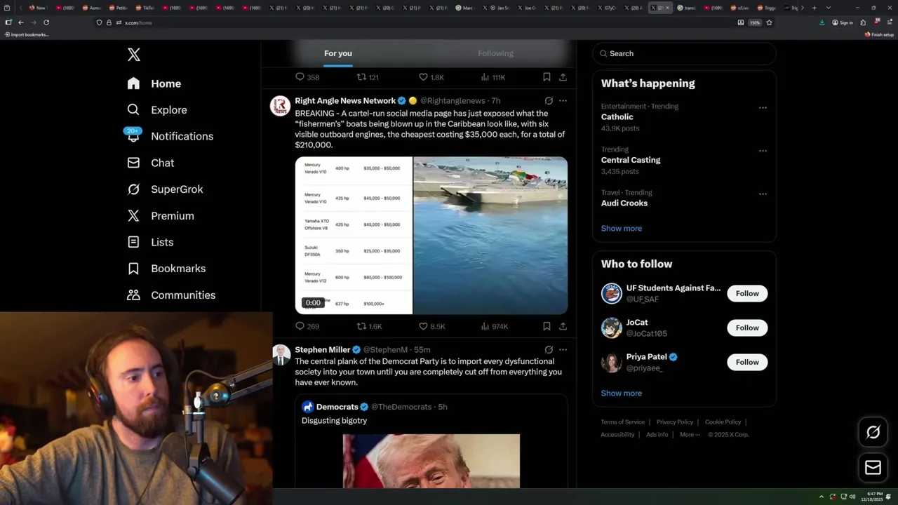Open Right Angle News Network profile avatar
This screenshot has width=898, height=505.
281,105
